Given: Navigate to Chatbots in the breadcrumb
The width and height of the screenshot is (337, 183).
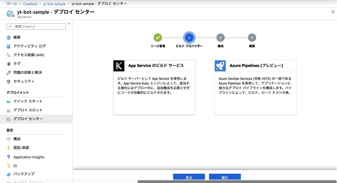Looking at the screenshot, I should pos(30,4).
